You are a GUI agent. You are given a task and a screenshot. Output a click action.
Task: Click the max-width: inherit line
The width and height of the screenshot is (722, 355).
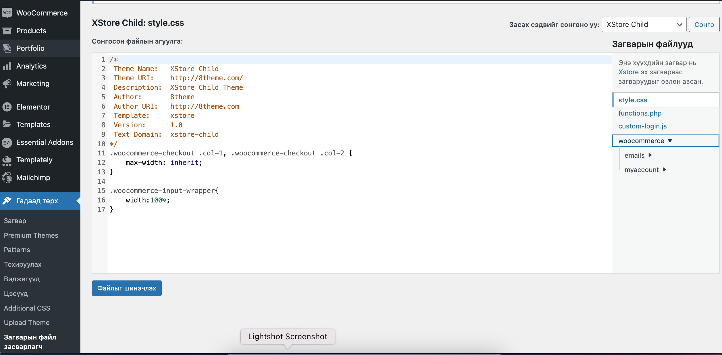point(164,163)
